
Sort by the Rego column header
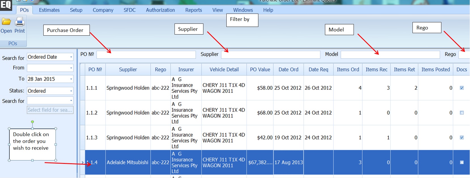click(161, 70)
